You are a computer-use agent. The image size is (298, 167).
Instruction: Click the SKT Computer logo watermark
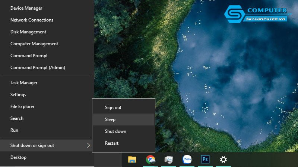pos(257,15)
